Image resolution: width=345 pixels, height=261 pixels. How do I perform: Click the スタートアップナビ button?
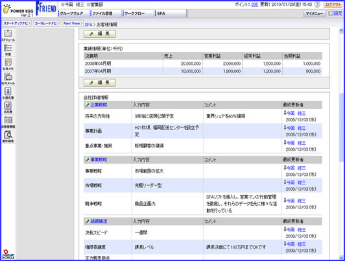click(x=17, y=23)
